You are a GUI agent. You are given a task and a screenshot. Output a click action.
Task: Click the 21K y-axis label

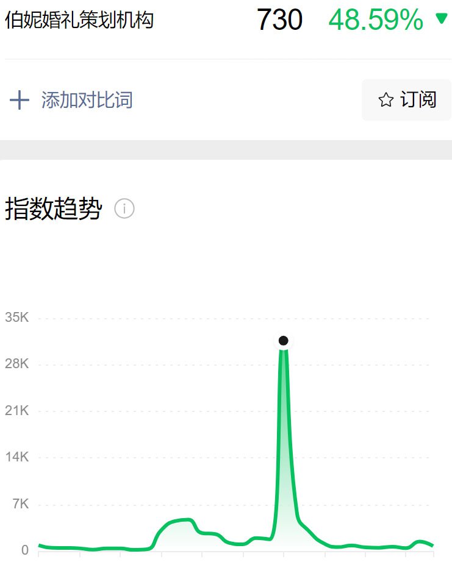[x=17, y=411]
